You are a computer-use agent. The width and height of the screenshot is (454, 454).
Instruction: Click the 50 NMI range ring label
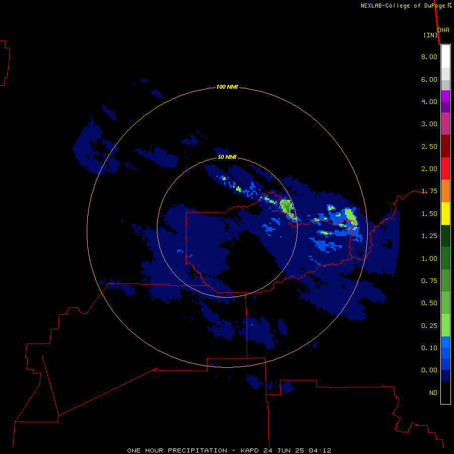[x=227, y=157]
